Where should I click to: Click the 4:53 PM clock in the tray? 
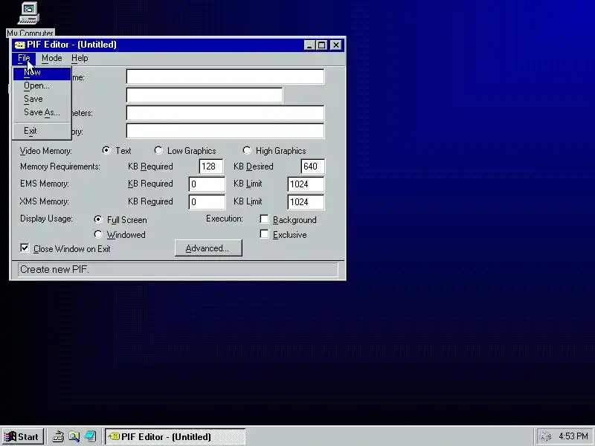pyautogui.click(x=573, y=436)
